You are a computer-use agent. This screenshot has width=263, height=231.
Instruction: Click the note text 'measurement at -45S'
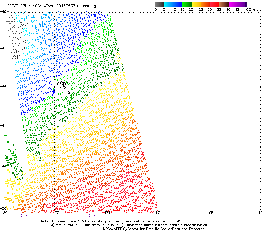tap(165, 221)
